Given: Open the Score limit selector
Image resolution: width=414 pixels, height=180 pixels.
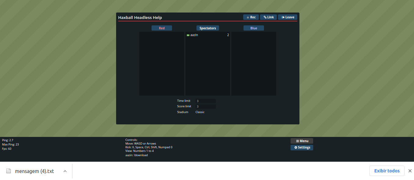Looking at the screenshot, I should point(206,106).
